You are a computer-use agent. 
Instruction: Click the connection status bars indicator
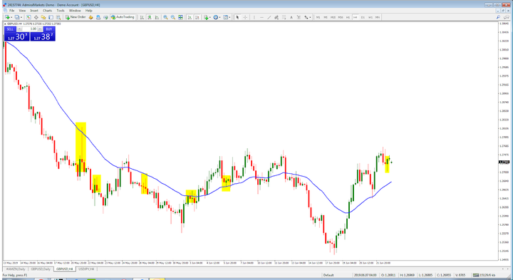pyautogui.click(x=476, y=275)
